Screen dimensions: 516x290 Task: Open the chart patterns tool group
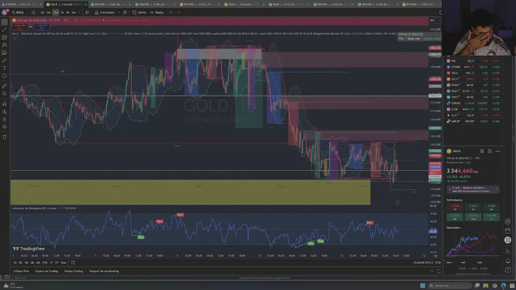pos(4,45)
